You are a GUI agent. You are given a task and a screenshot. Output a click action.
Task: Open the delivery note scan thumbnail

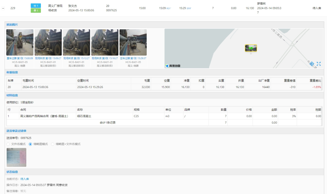[16, 157]
